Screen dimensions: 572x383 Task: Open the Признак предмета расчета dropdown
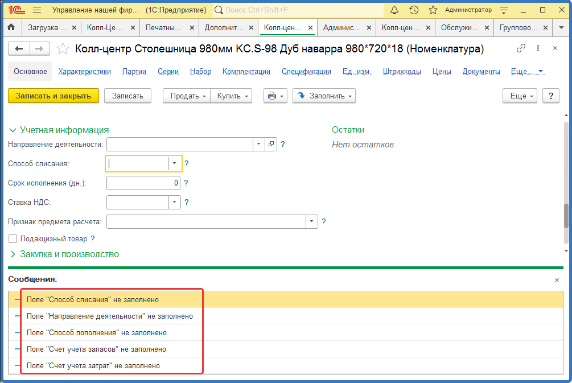pyautogui.click(x=311, y=221)
